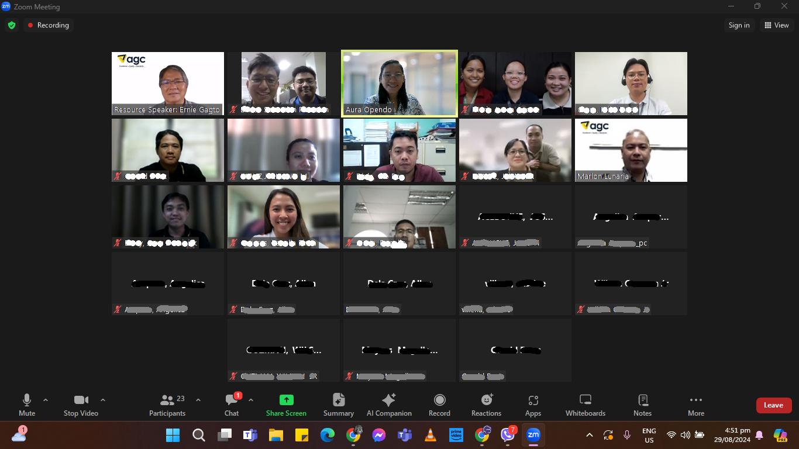Open the Notes tool
799x449 pixels.
pos(642,405)
